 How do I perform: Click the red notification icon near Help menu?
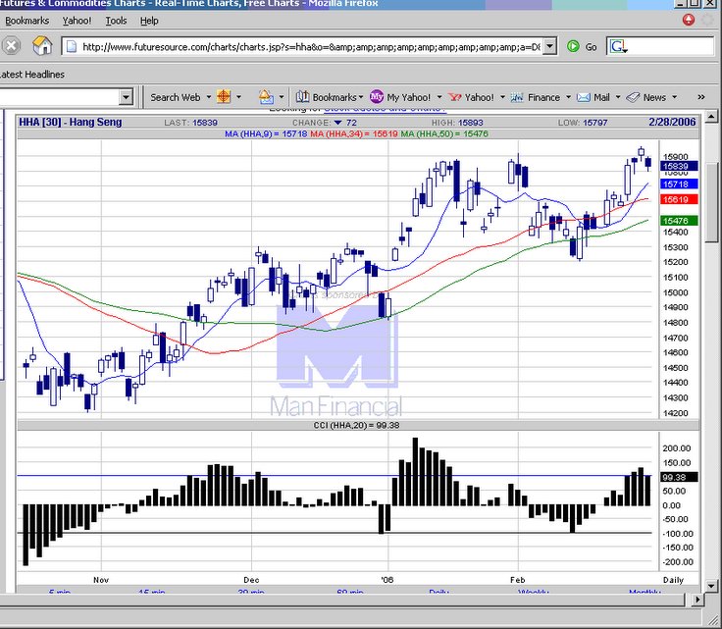689,20
